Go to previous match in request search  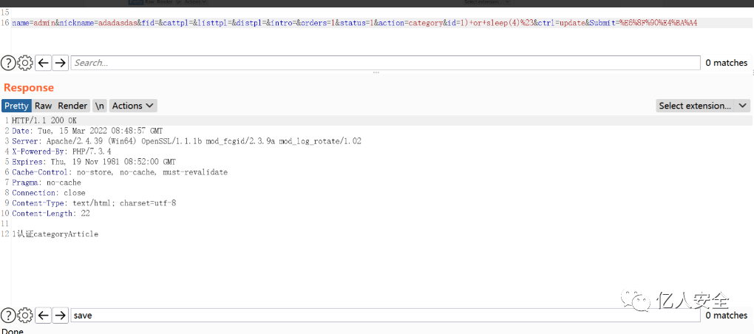(x=44, y=63)
